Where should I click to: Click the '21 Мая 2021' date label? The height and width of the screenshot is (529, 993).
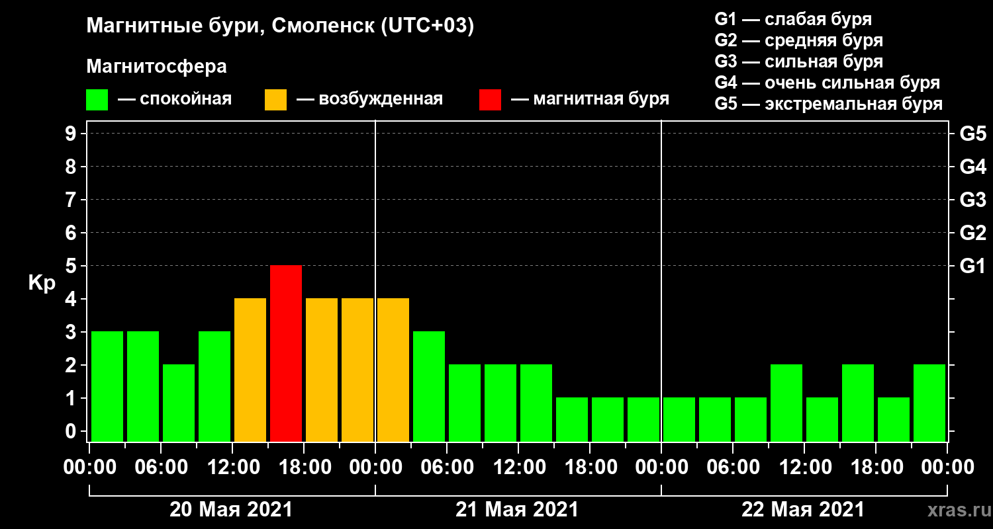(x=517, y=510)
